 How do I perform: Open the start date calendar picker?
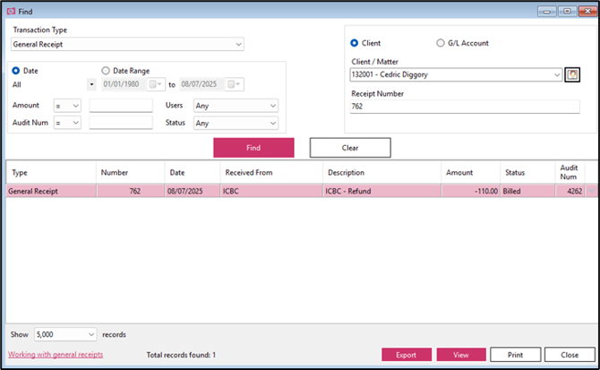(x=158, y=84)
